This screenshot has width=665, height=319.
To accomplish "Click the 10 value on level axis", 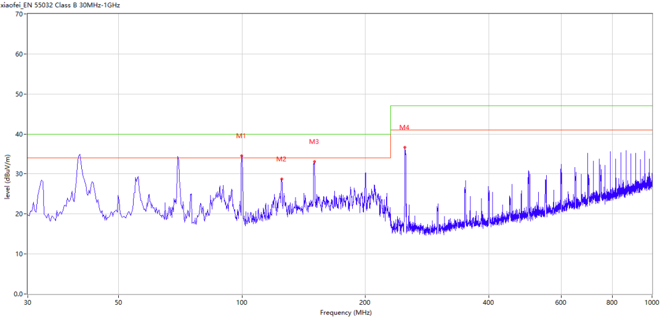I will (x=18, y=254).
